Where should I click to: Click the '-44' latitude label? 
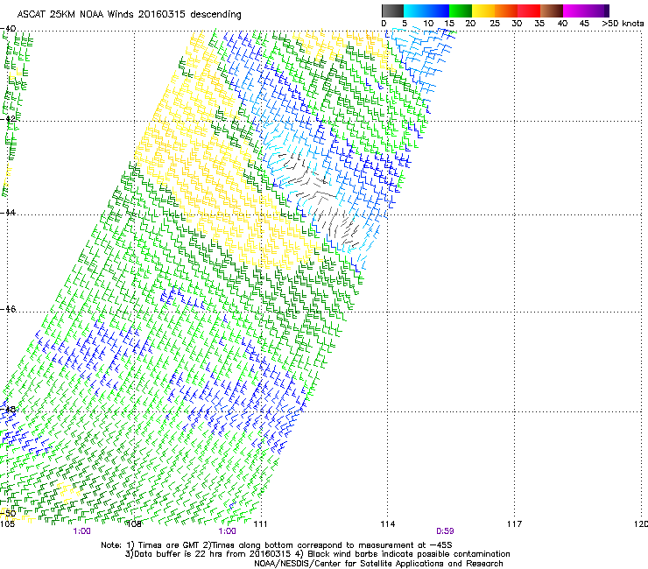pos(8,213)
